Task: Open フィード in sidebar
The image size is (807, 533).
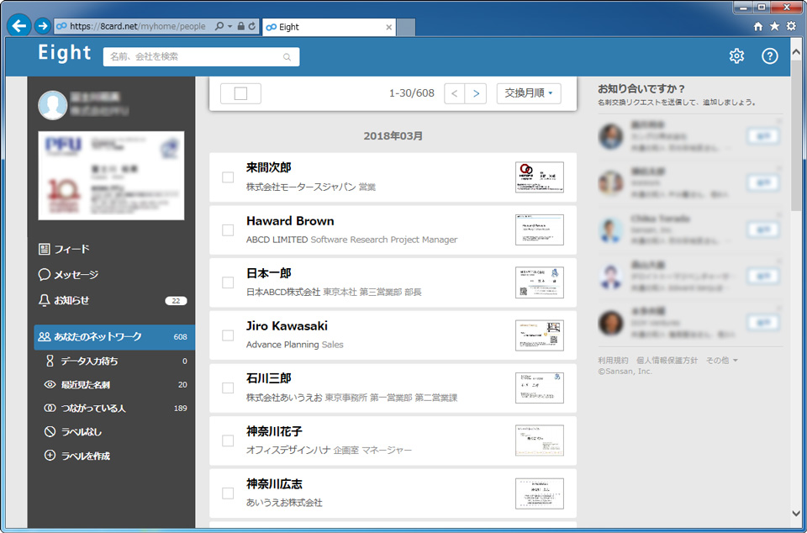Action: click(65, 249)
